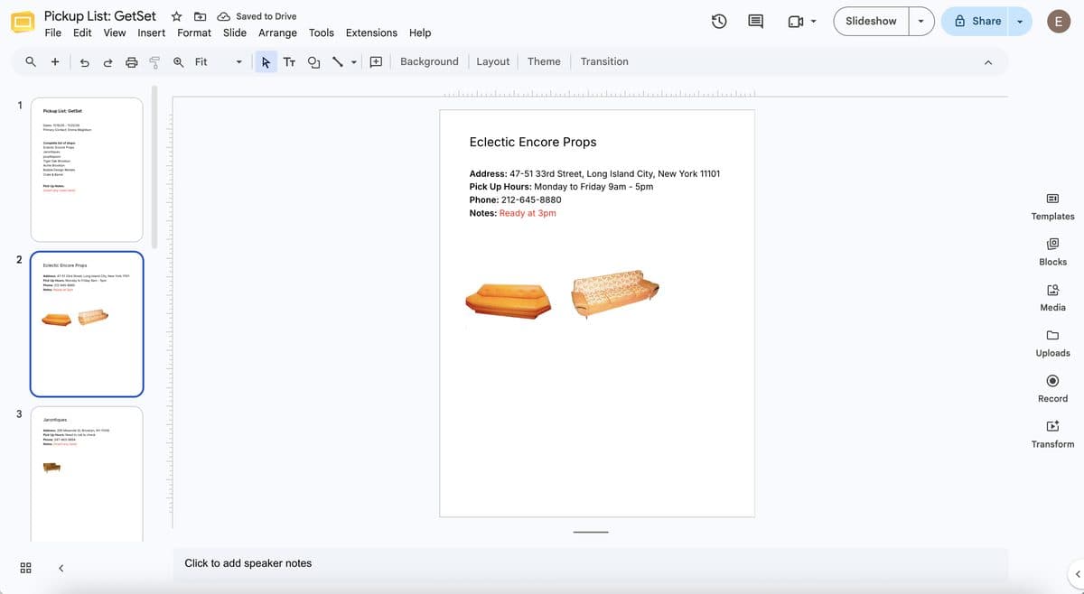Click the move to folder icon
Viewport: 1084px width, 594px height.
(x=200, y=16)
